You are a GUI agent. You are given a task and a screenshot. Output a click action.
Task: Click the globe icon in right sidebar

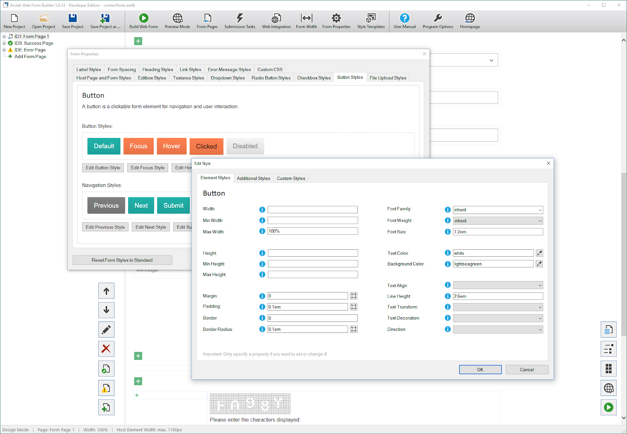pos(609,388)
